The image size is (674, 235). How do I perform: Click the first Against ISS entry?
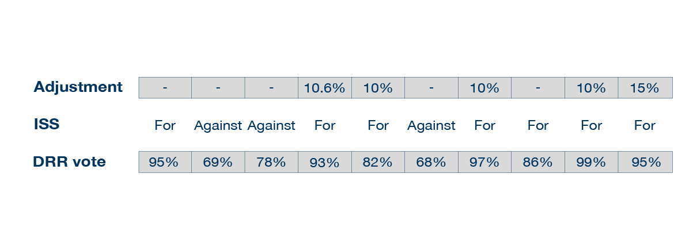(x=218, y=125)
